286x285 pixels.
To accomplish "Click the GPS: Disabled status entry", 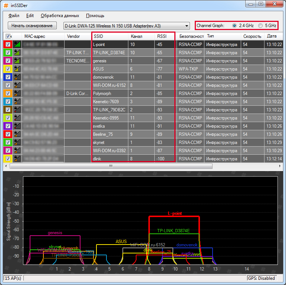I will [262, 278].
